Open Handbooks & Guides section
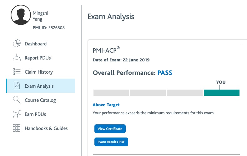 tap(46, 128)
